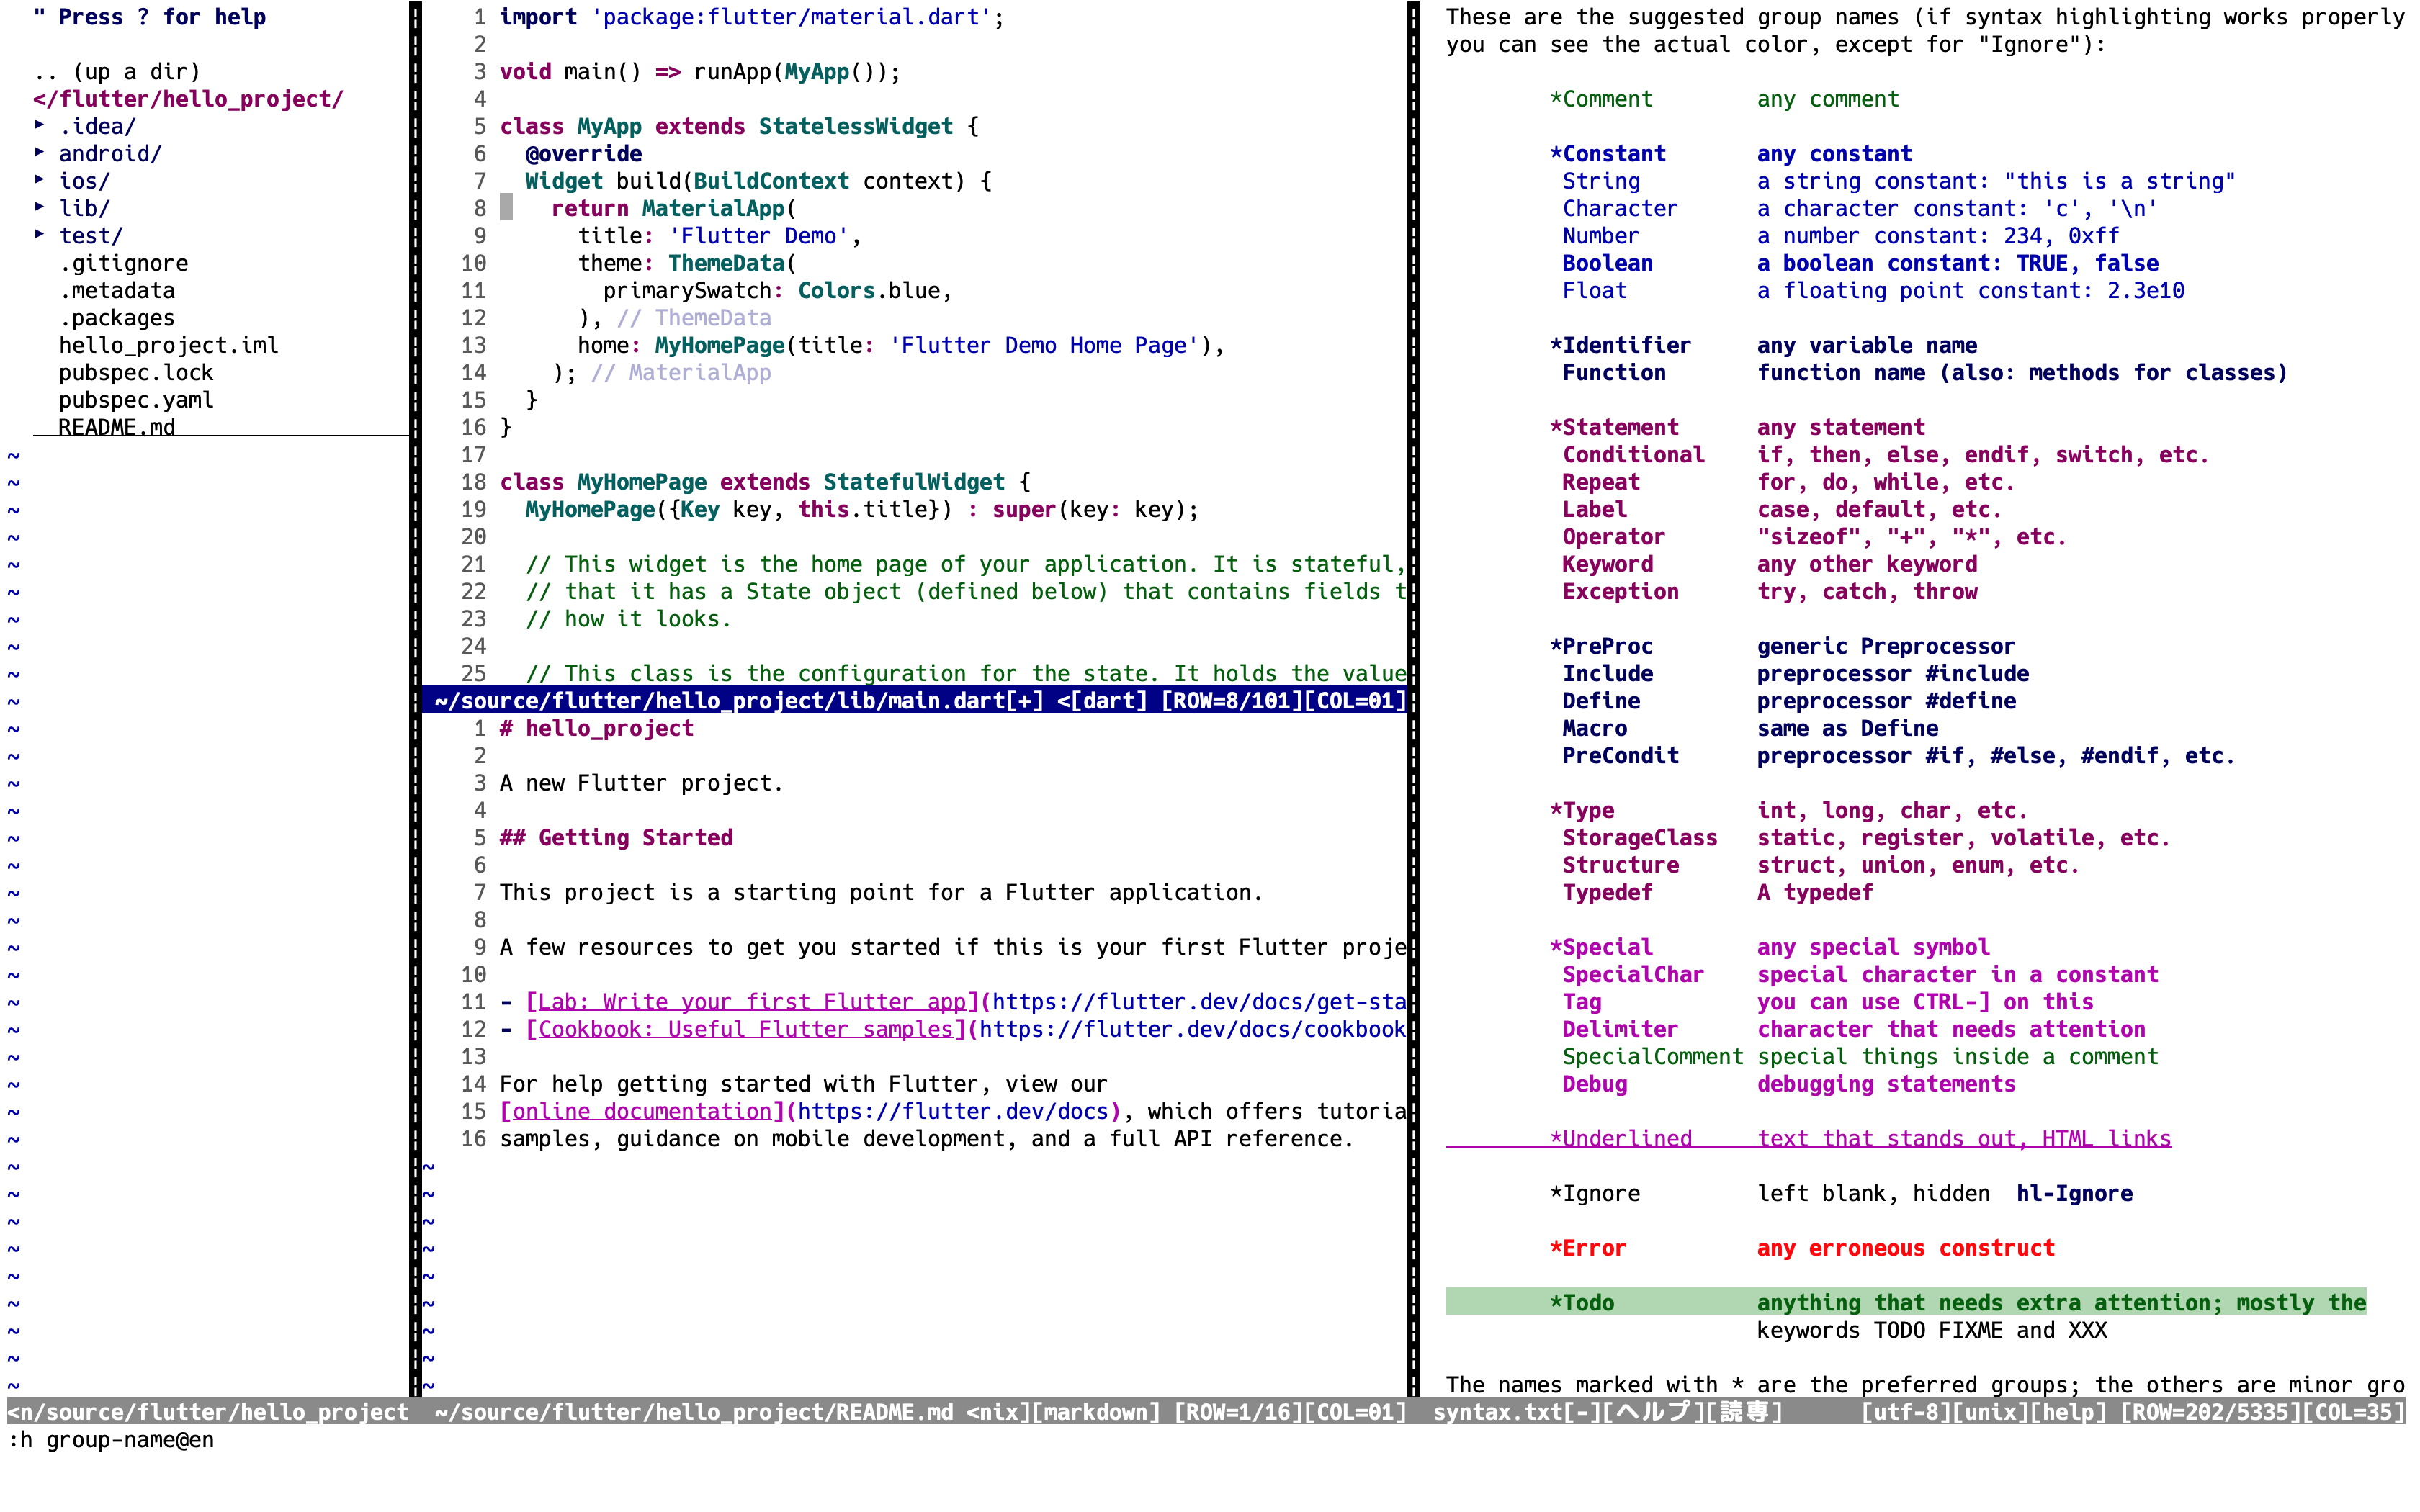Expand the ios/ folder triangle
The image size is (2420, 1512).
(x=39, y=180)
